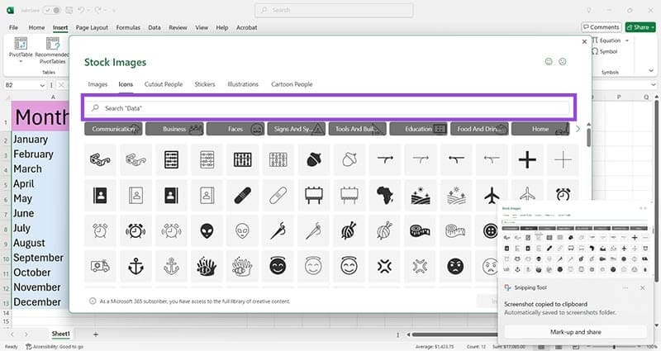
Task: Select the thin outline plus icon
Action: 563,159
